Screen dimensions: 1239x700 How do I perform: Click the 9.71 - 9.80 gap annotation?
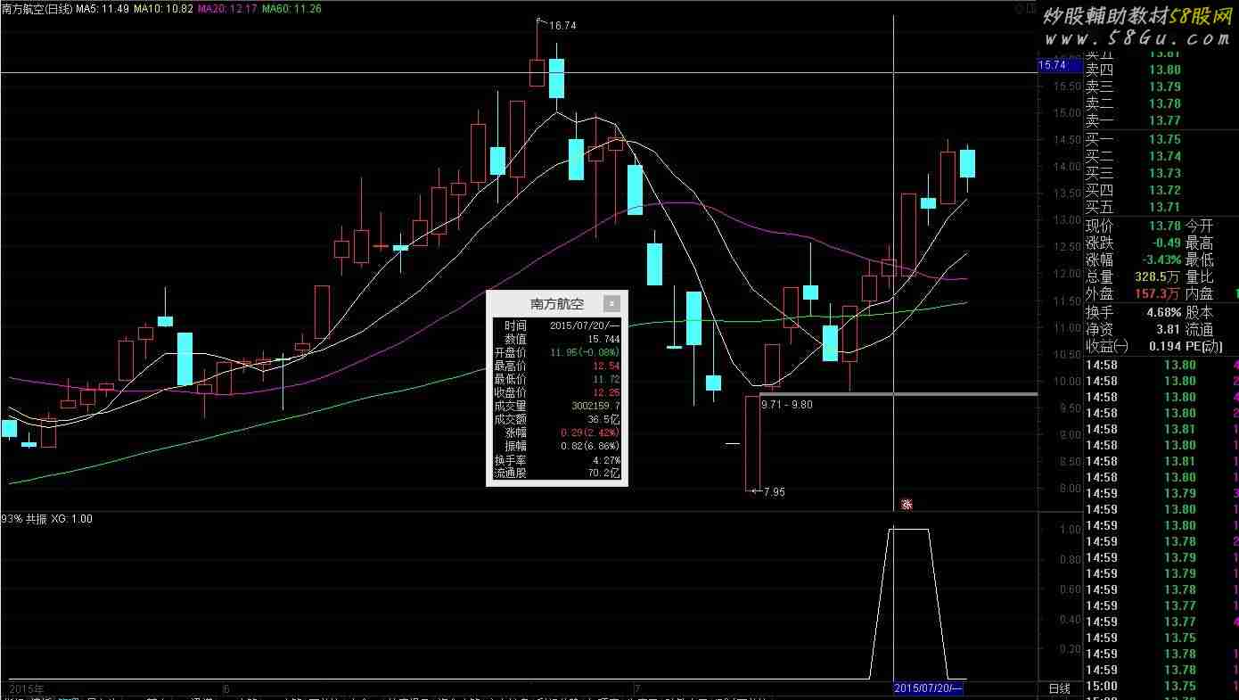pyautogui.click(x=786, y=405)
